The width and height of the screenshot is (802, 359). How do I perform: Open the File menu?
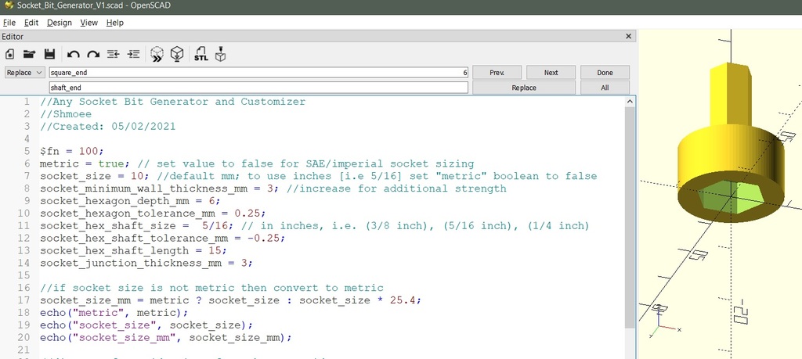click(9, 23)
